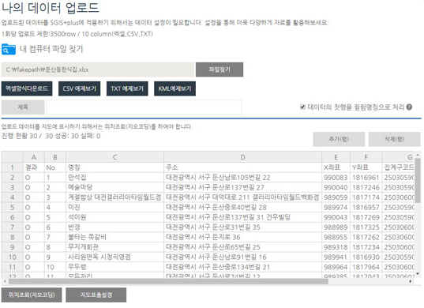
Task: Click the scroll down arrow of the table
Action: coord(418,274)
